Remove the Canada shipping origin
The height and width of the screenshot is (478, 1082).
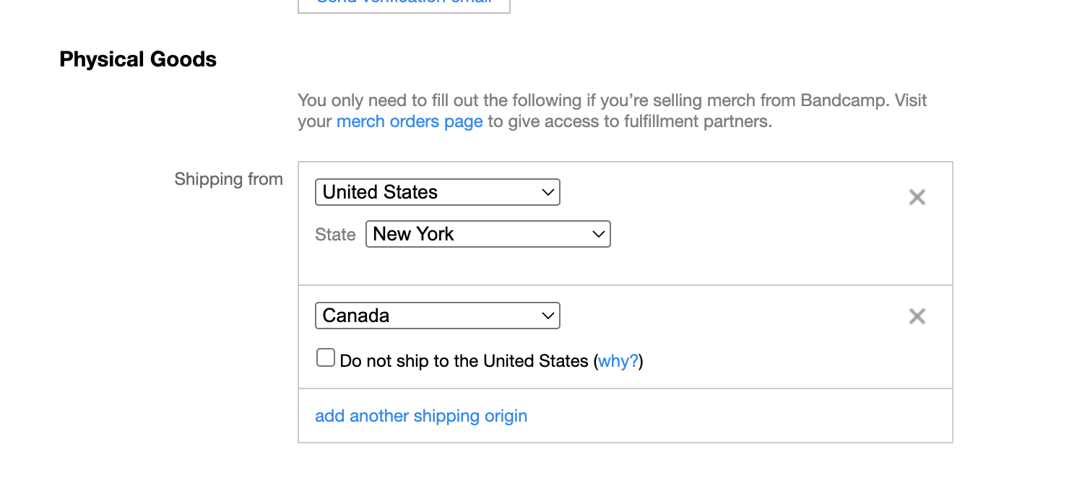[x=917, y=316]
